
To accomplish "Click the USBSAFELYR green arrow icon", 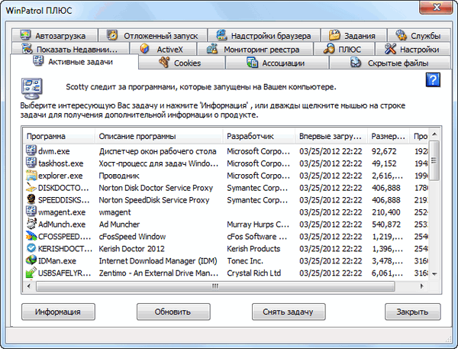I will [31, 273].
